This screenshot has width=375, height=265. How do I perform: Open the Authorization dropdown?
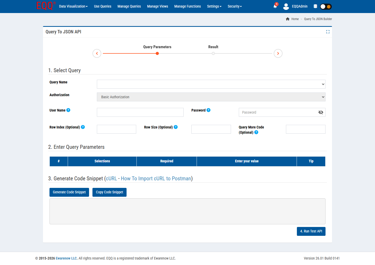coord(211,97)
